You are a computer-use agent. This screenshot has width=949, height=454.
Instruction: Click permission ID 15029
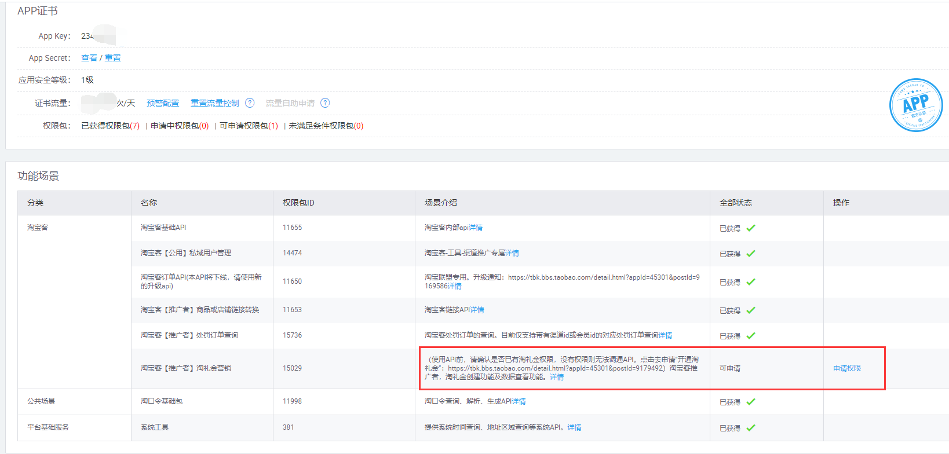[x=292, y=368]
